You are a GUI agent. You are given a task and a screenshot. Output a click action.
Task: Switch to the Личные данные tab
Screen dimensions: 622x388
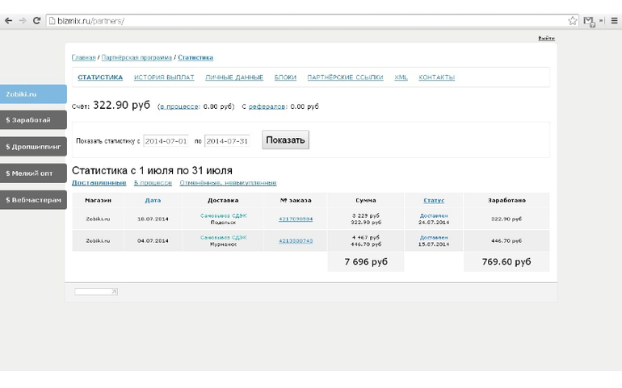tap(234, 77)
